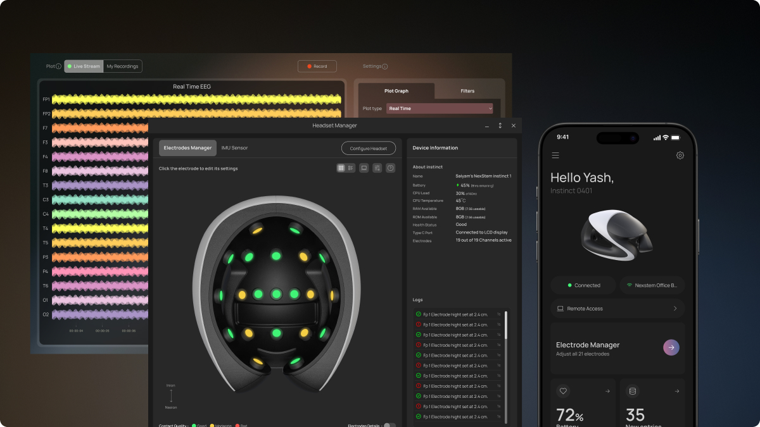Click the green Good contact quality swatch

(x=194, y=426)
